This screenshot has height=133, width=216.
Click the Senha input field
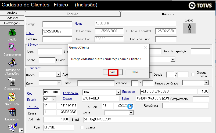47,60
